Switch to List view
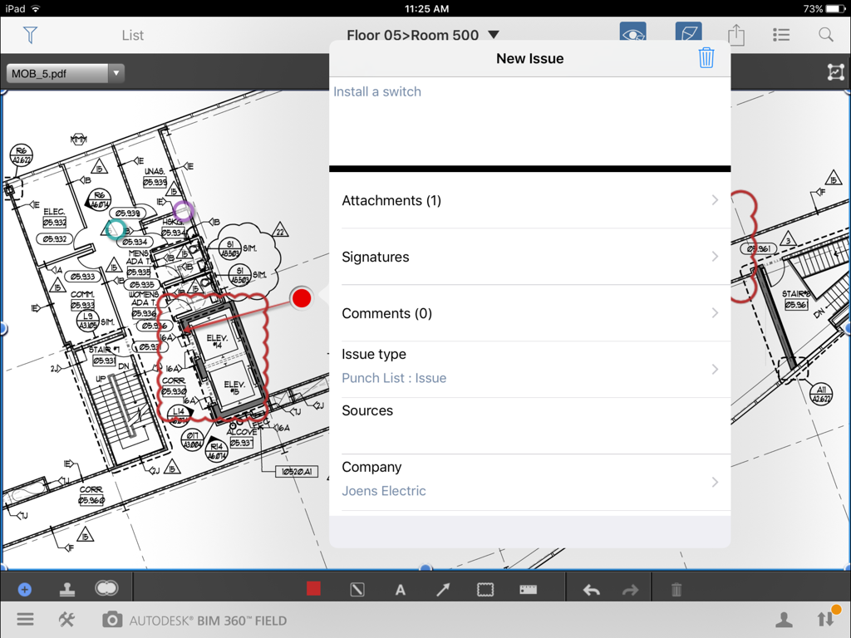Viewport: 851px width, 638px height. click(133, 35)
